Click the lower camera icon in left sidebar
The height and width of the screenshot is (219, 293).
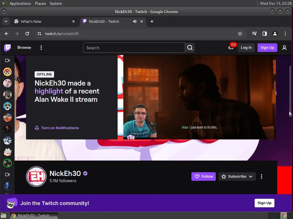coord(7,175)
